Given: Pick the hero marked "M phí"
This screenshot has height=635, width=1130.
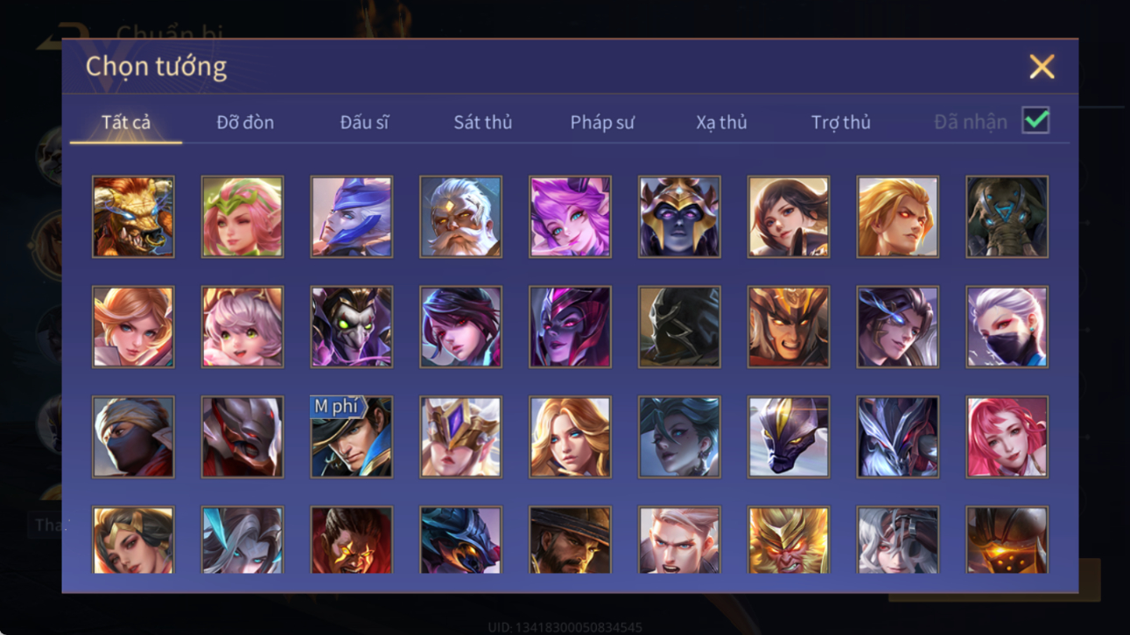Looking at the screenshot, I should pos(351,436).
